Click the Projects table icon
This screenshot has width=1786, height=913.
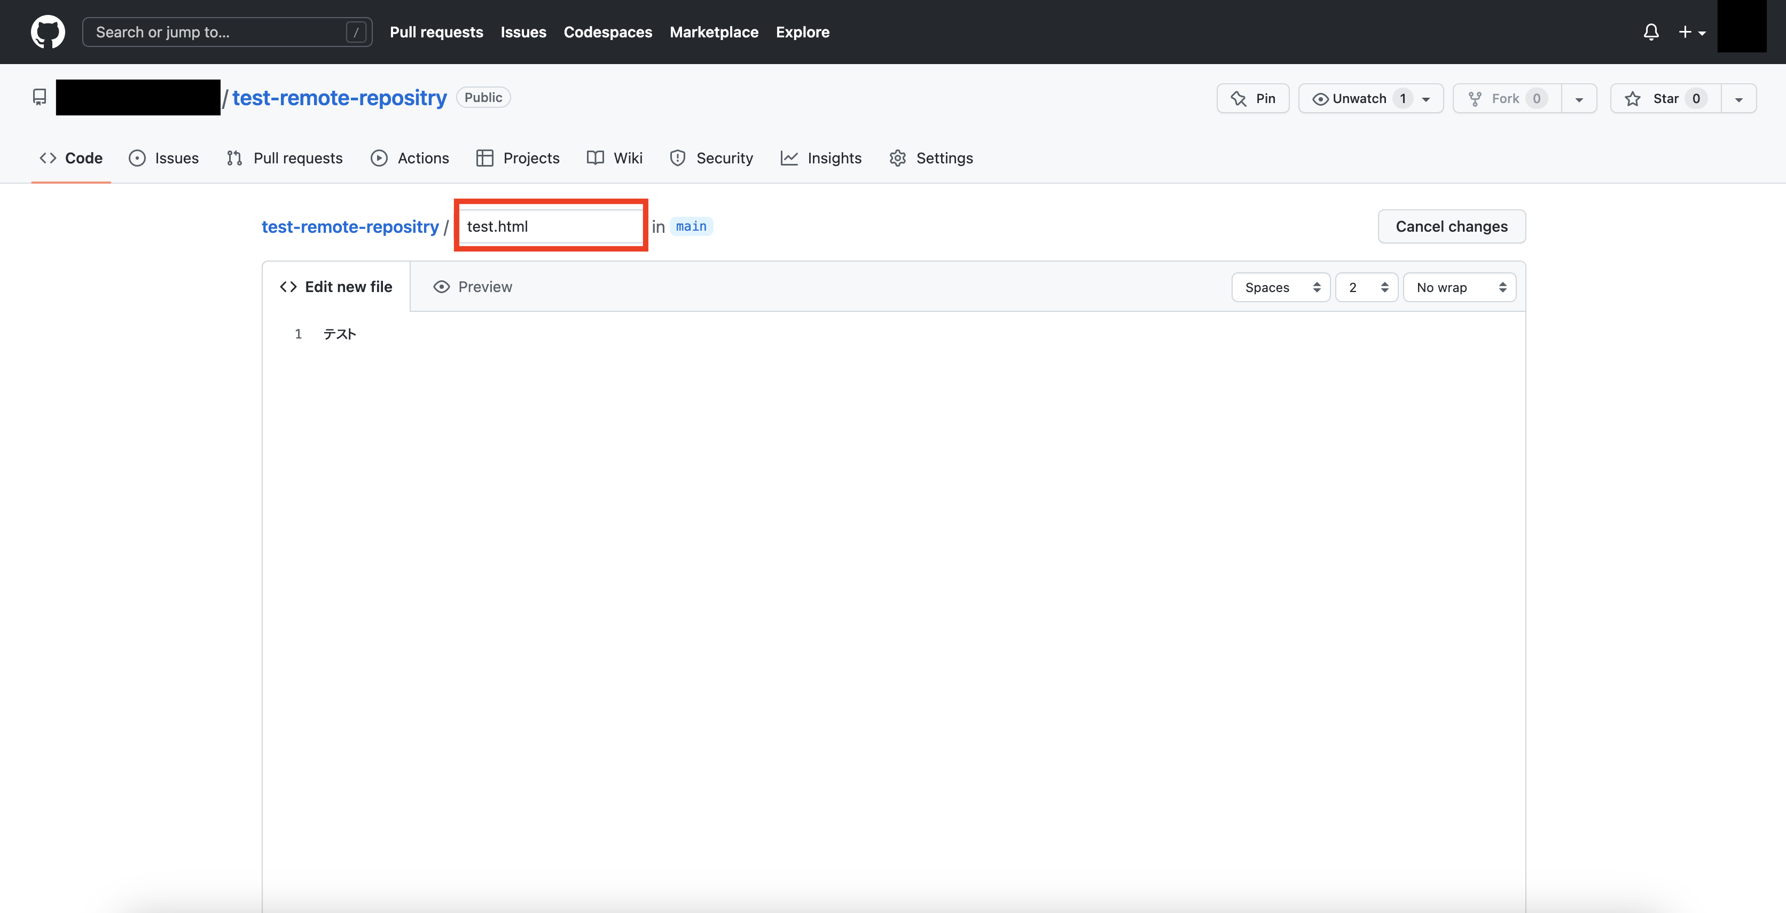tap(484, 158)
